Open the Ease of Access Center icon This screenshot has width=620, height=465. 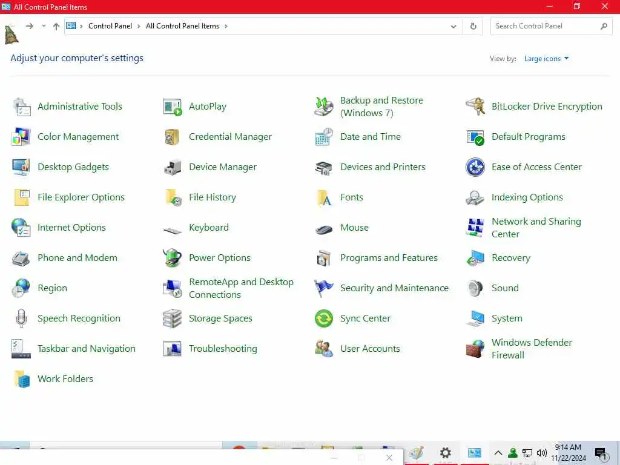(475, 167)
